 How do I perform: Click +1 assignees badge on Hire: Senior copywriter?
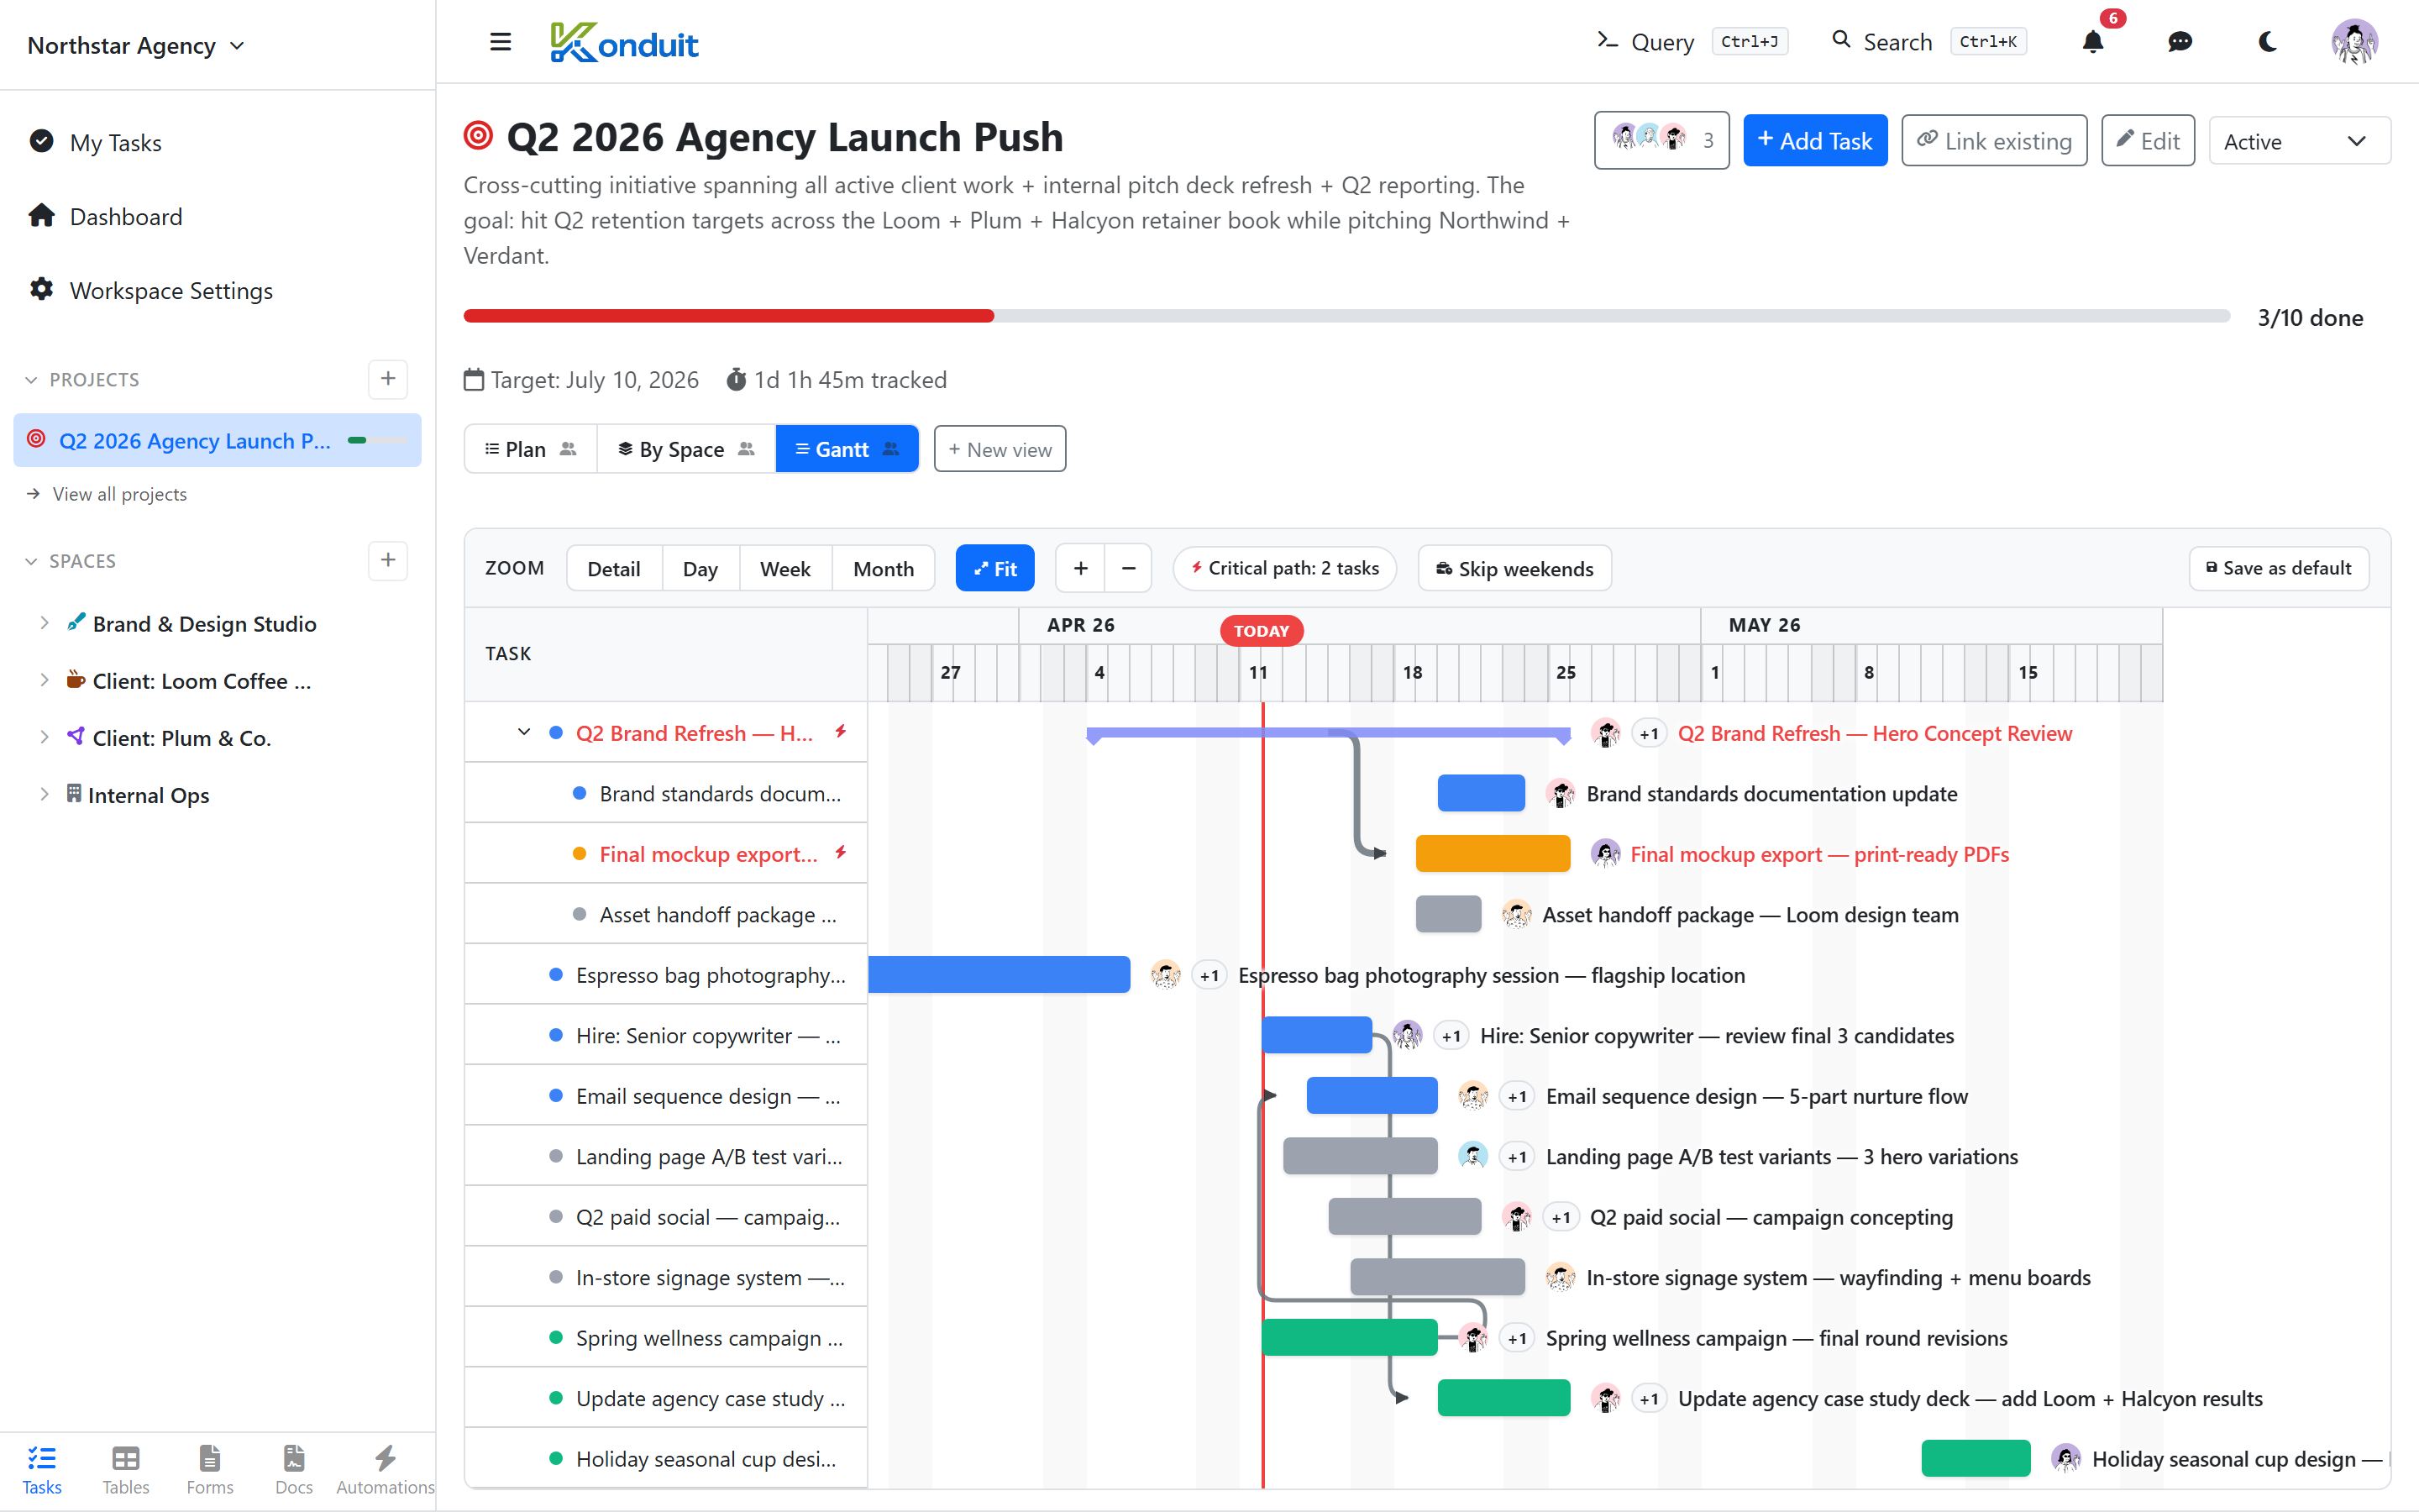(1451, 1036)
